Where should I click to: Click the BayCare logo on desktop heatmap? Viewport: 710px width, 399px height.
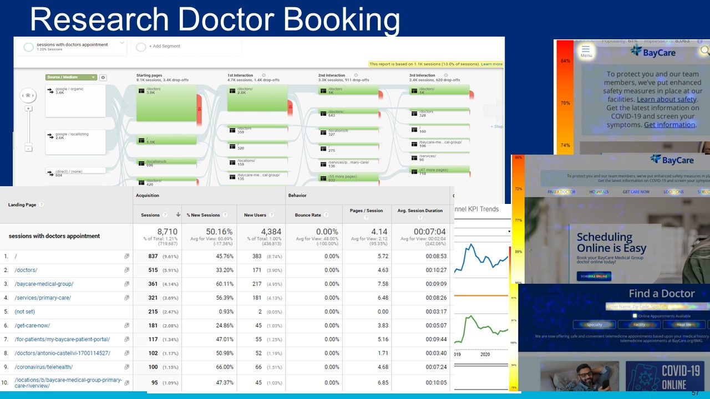coord(672,160)
